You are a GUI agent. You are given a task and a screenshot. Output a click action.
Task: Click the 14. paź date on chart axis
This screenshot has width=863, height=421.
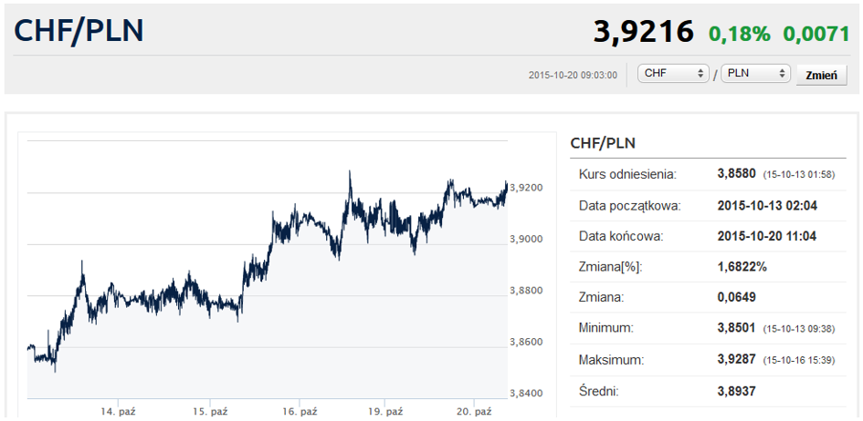click(x=119, y=412)
